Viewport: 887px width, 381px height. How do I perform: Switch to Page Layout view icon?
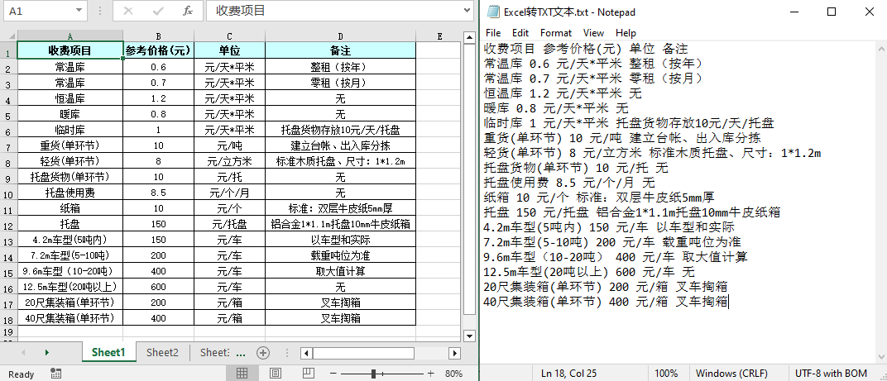point(276,373)
